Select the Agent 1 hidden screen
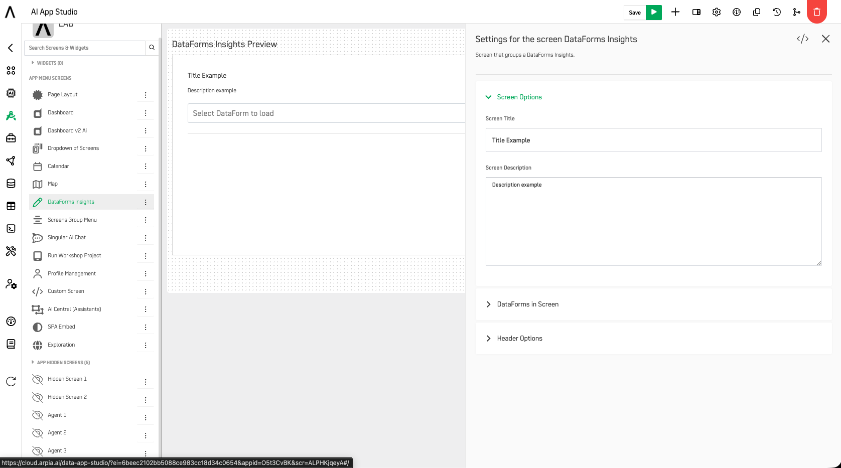This screenshot has height=468, width=841. [x=57, y=415]
